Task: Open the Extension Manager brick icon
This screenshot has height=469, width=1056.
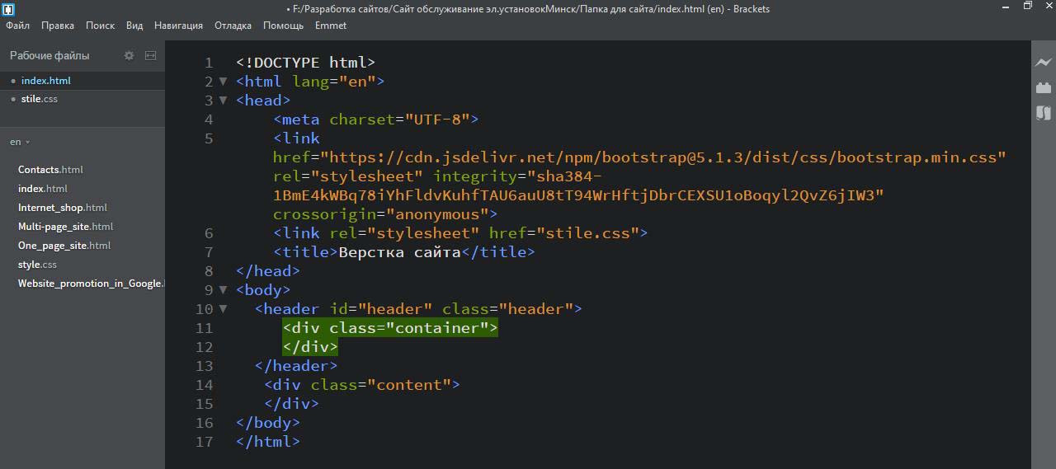Action: coord(1044,87)
